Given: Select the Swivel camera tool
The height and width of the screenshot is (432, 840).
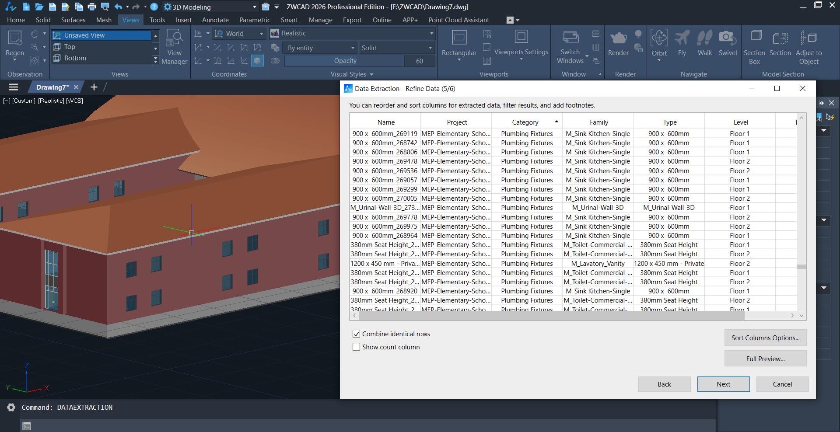Looking at the screenshot, I should coord(728,38).
